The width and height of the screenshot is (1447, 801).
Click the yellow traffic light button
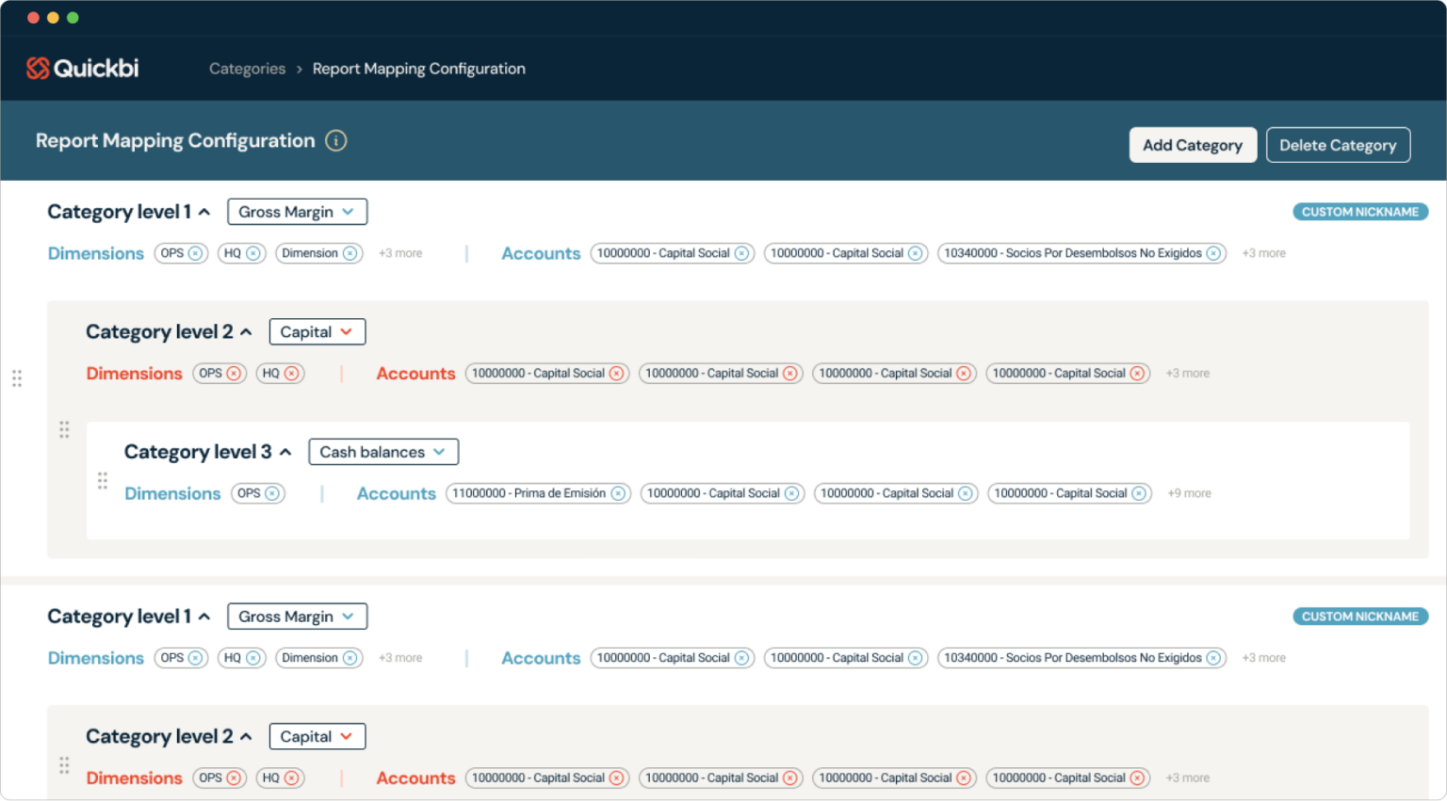pos(53,17)
